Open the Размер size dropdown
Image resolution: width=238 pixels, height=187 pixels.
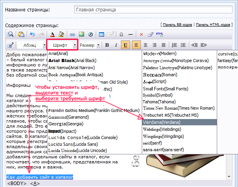click(x=90, y=45)
